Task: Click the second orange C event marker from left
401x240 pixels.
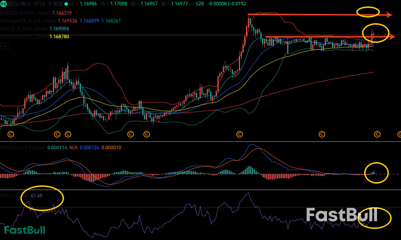Action: point(57,134)
